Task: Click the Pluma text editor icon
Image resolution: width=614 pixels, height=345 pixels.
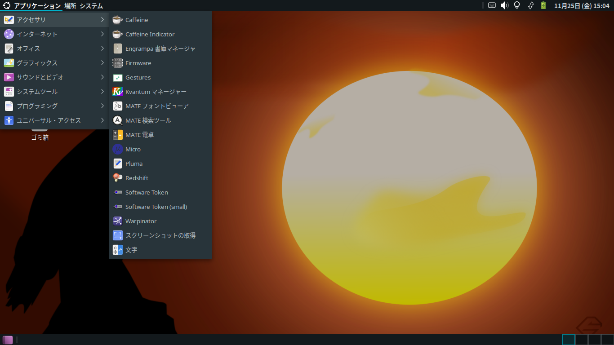Action: [117, 164]
